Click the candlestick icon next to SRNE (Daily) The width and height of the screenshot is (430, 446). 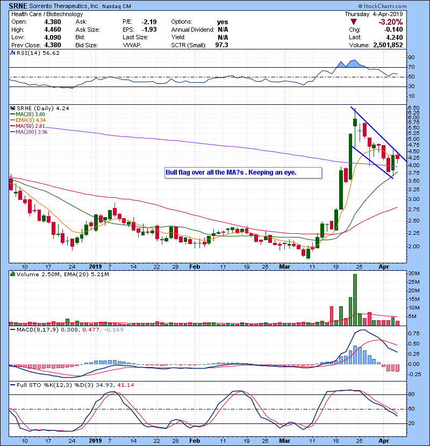click(12, 109)
